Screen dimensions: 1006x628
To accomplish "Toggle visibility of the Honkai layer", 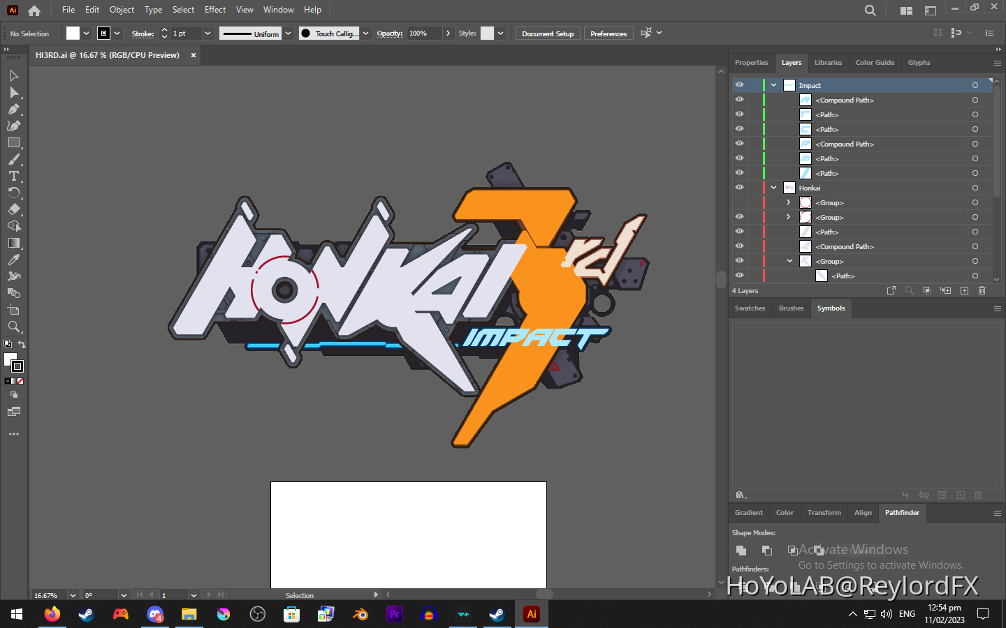I will (738, 187).
